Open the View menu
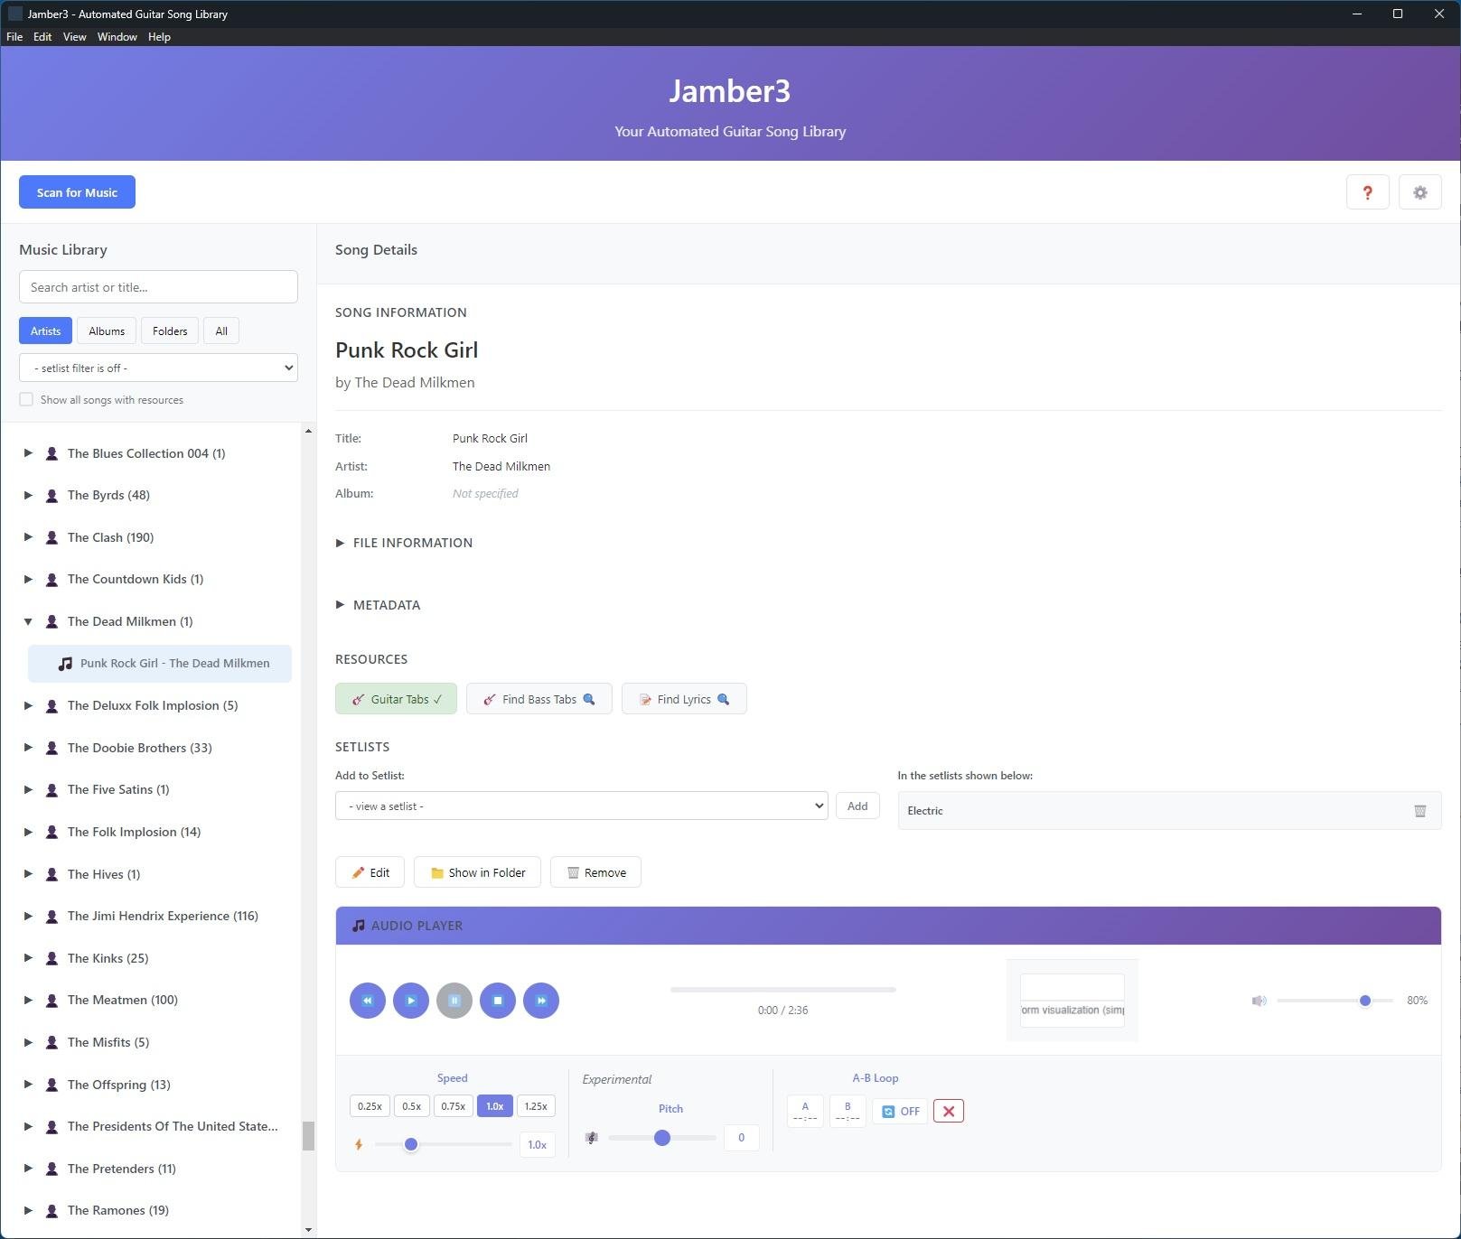This screenshot has width=1461, height=1239. click(74, 37)
